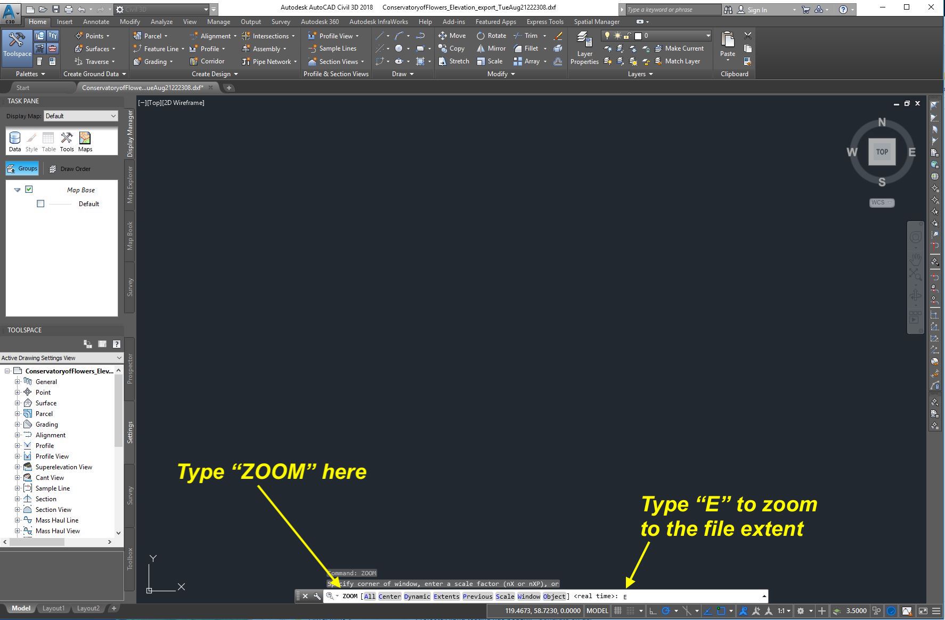The height and width of the screenshot is (620, 945).
Task: Check the Default layer checkbox
Action: [40, 203]
